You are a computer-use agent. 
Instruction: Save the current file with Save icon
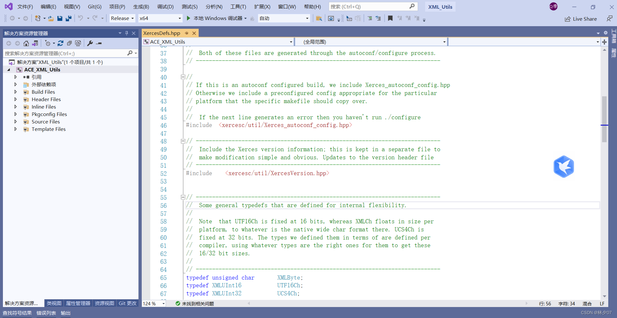[x=60, y=18]
